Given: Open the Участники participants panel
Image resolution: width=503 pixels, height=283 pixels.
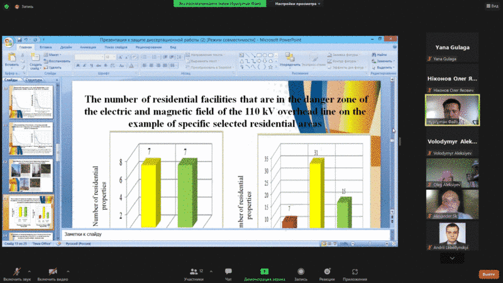Looking at the screenshot, I should [194, 272].
